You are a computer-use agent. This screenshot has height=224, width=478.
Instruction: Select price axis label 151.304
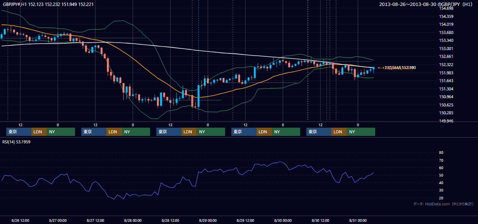pyautogui.click(x=446, y=89)
